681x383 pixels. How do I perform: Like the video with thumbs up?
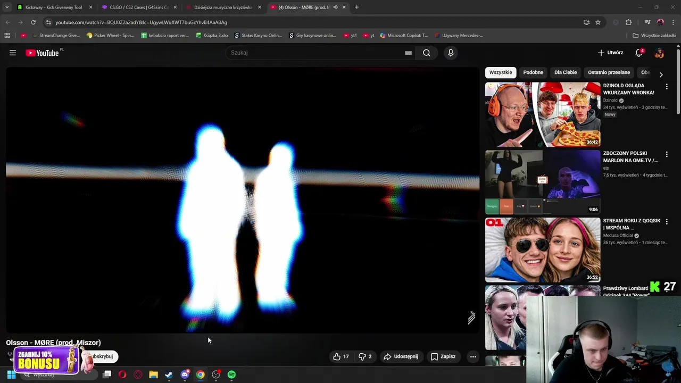(x=341, y=356)
